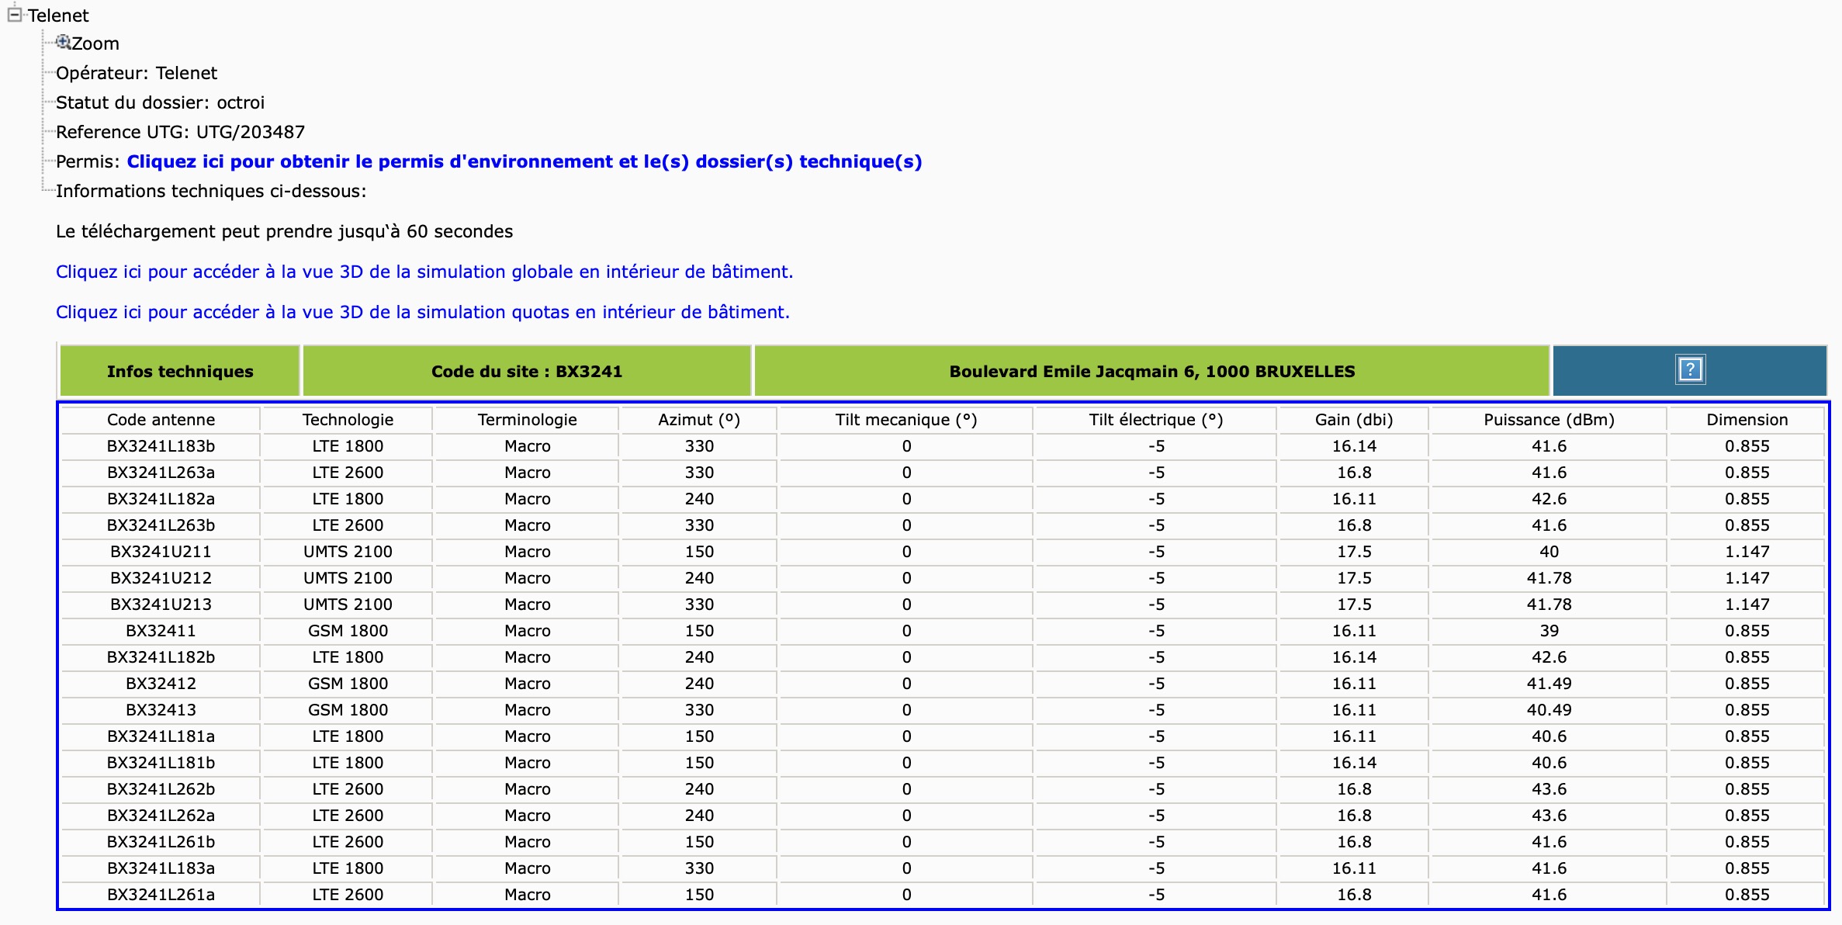Viewport: 1842px width, 925px height.
Task: Click the Infos techniques header cell
Action: 180,371
